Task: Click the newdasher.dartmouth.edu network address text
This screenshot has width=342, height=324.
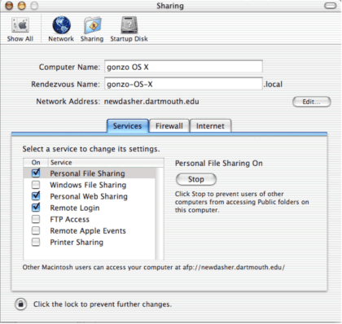Action: click(151, 102)
